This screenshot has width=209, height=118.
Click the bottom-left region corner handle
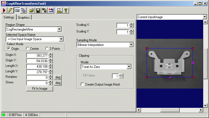147,77
